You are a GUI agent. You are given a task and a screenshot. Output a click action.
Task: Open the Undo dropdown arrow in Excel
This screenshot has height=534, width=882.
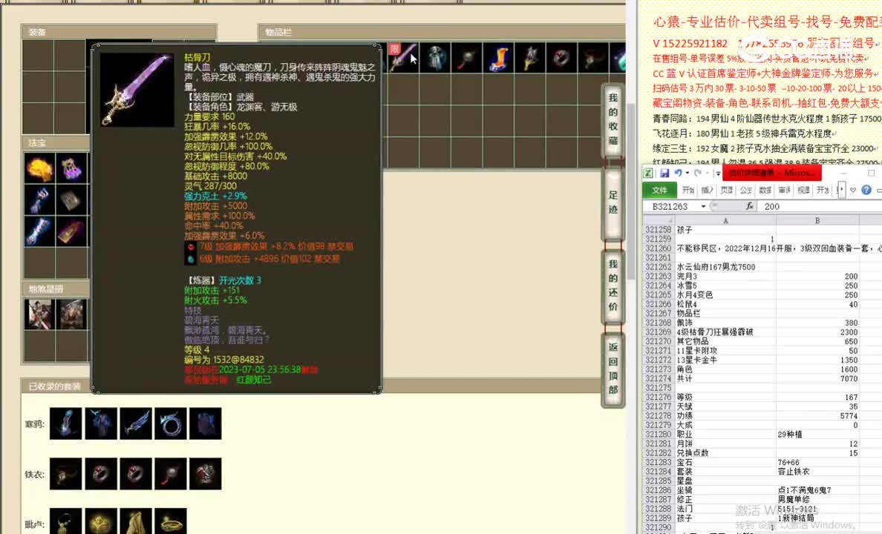tap(687, 173)
